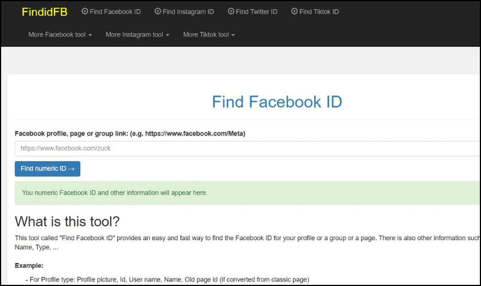Click the FindidFB site logo
This screenshot has height=286, width=481.
[x=45, y=12]
